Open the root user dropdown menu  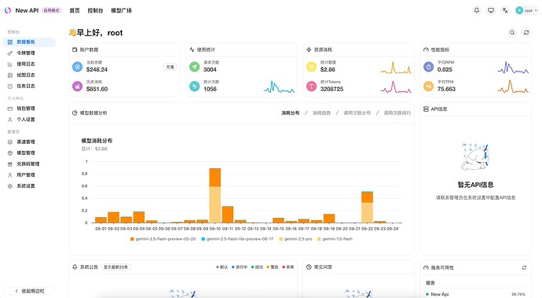527,10
